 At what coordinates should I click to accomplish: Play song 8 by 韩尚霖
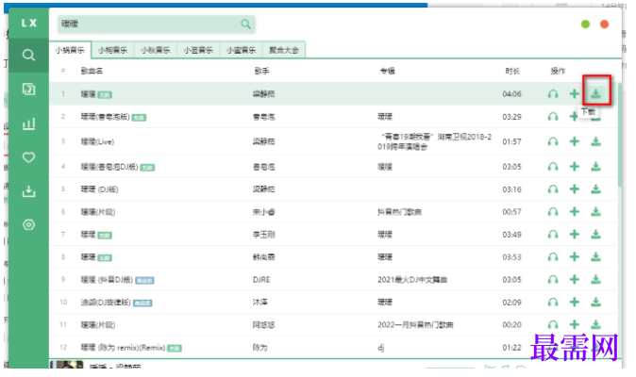(553, 256)
